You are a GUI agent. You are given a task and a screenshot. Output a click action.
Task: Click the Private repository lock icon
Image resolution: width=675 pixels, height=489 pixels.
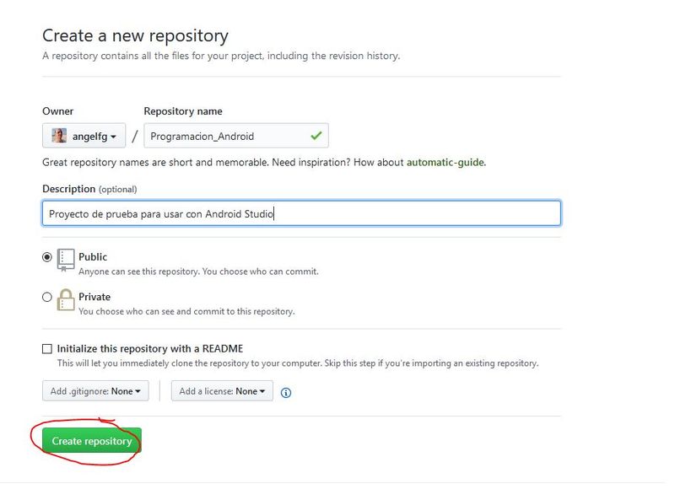click(x=66, y=299)
